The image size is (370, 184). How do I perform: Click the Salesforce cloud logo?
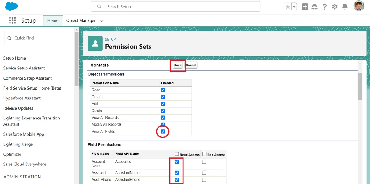tap(11, 6)
